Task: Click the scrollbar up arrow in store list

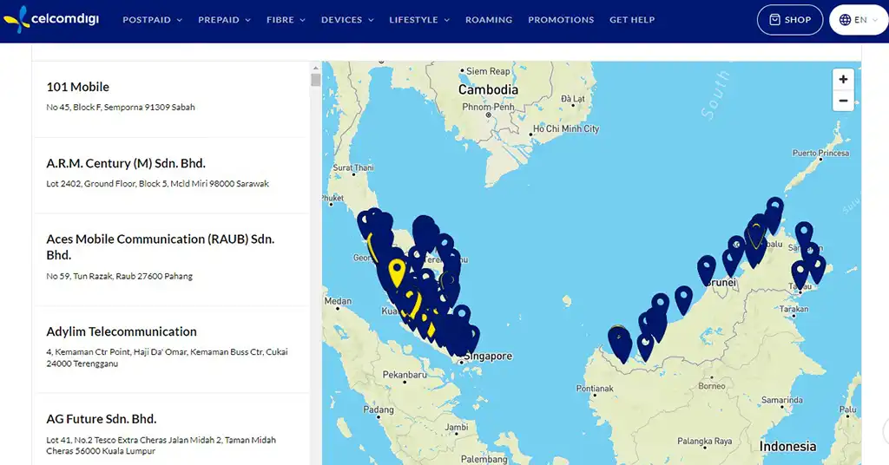Action: 316,68
